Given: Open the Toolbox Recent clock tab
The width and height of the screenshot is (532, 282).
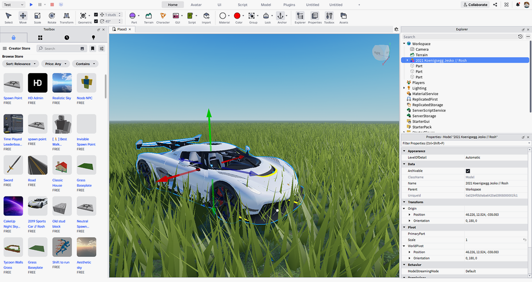Looking at the screenshot, I should [x=66, y=38].
